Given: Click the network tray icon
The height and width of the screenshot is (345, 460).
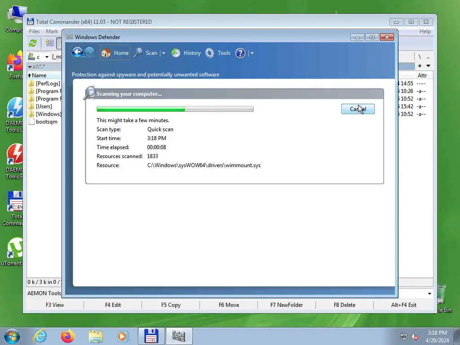Looking at the screenshot, I should coord(404,337).
